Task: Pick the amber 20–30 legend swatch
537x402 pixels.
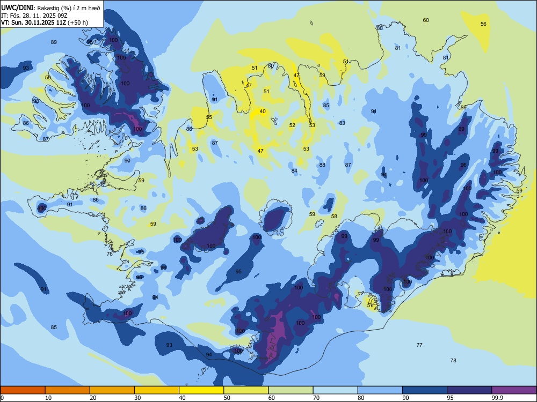Action: click(112, 390)
